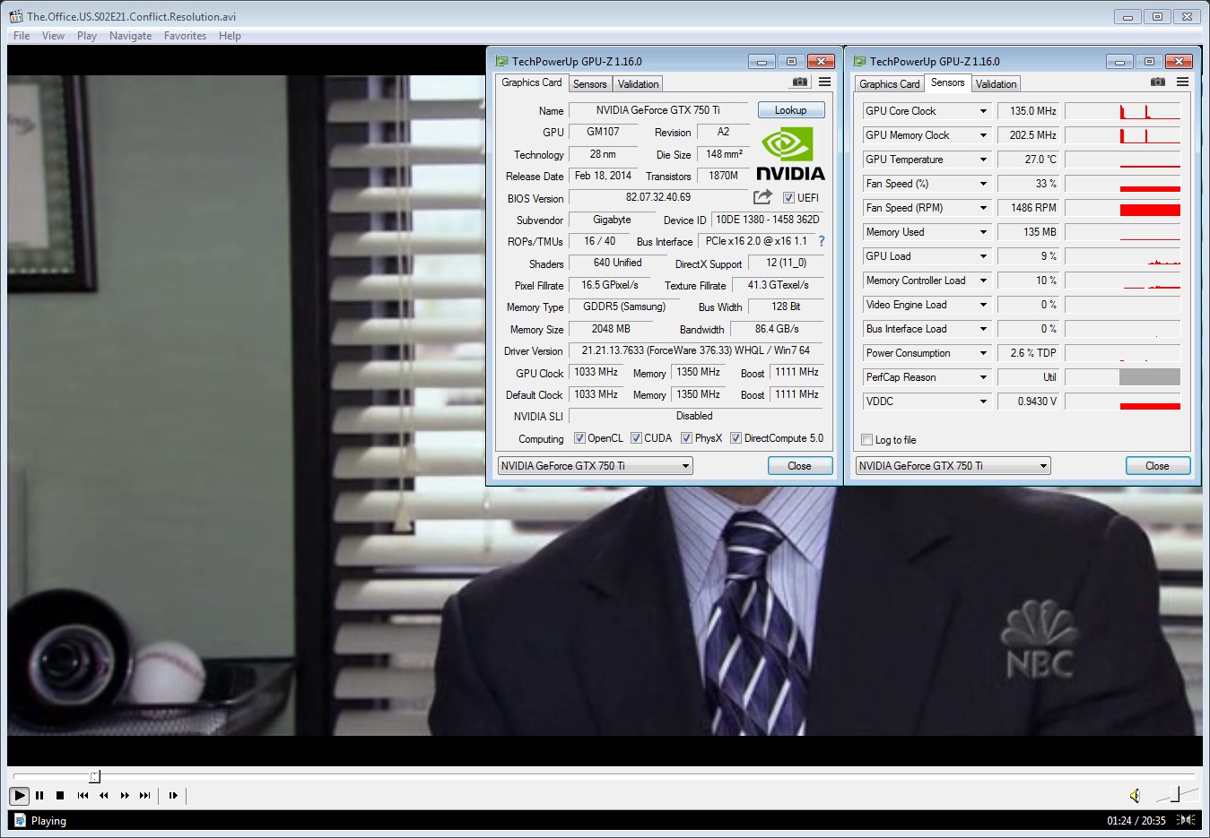Viewport: 1210px width, 838px height.
Task: Click Close in the Sensors window
Action: tap(1157, 466)
